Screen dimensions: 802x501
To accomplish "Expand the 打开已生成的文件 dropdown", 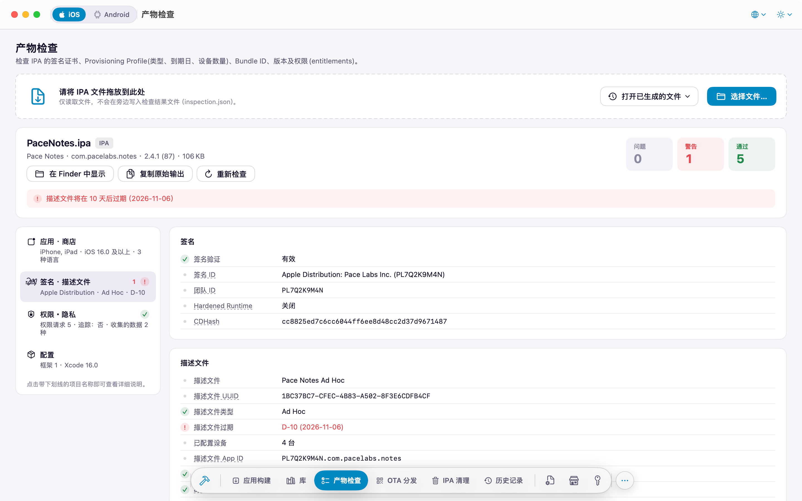I will (649, 96).
